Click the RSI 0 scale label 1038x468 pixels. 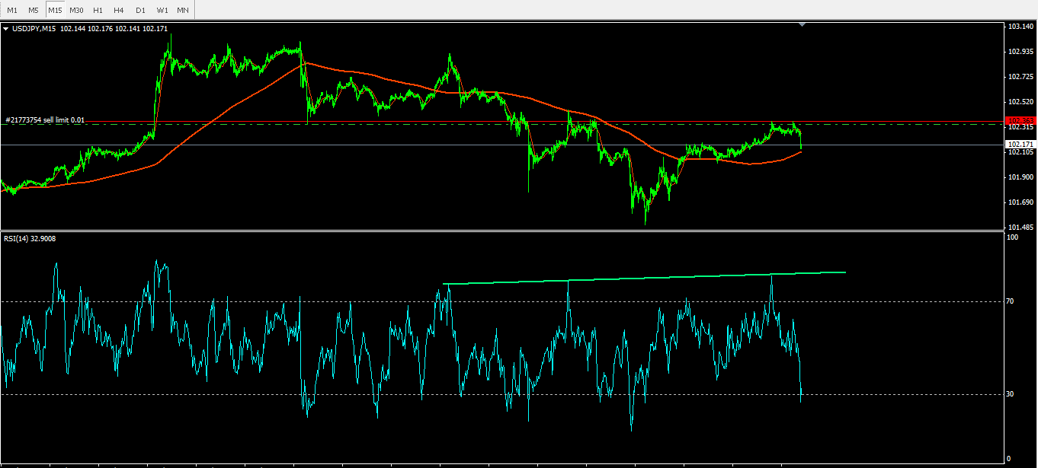coord(1009,458)
